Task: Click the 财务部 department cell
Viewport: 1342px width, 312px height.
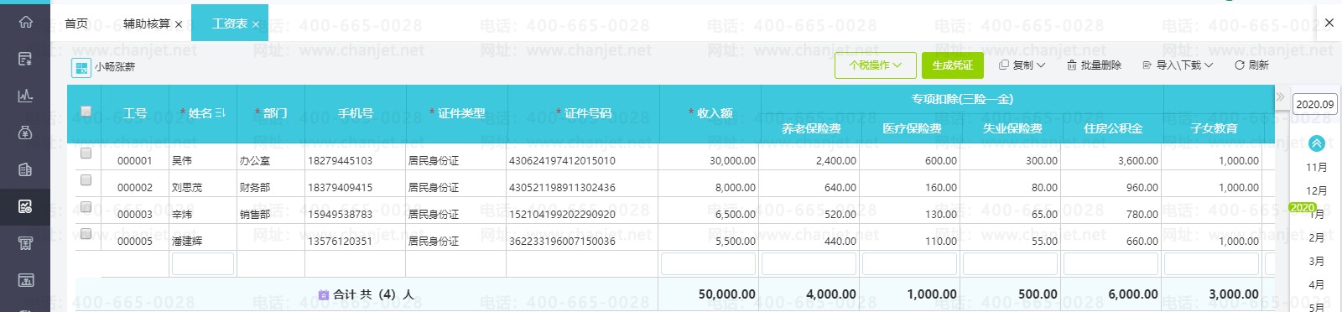Action: click(x=255, y=187)
